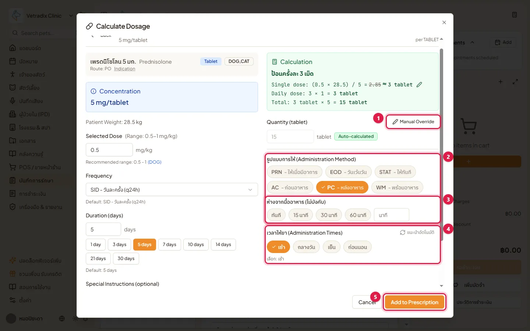Open the settings icon in sidebar
This screenshot has width=530, height=331.
tap(13, 300)
